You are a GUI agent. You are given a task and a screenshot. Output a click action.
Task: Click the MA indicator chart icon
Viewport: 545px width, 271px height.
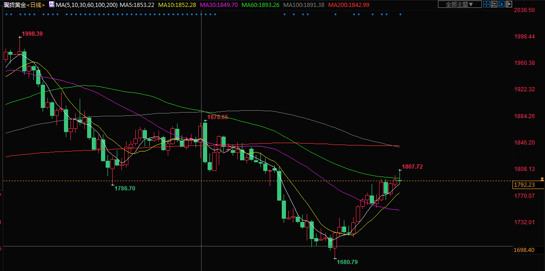[51, 5]
